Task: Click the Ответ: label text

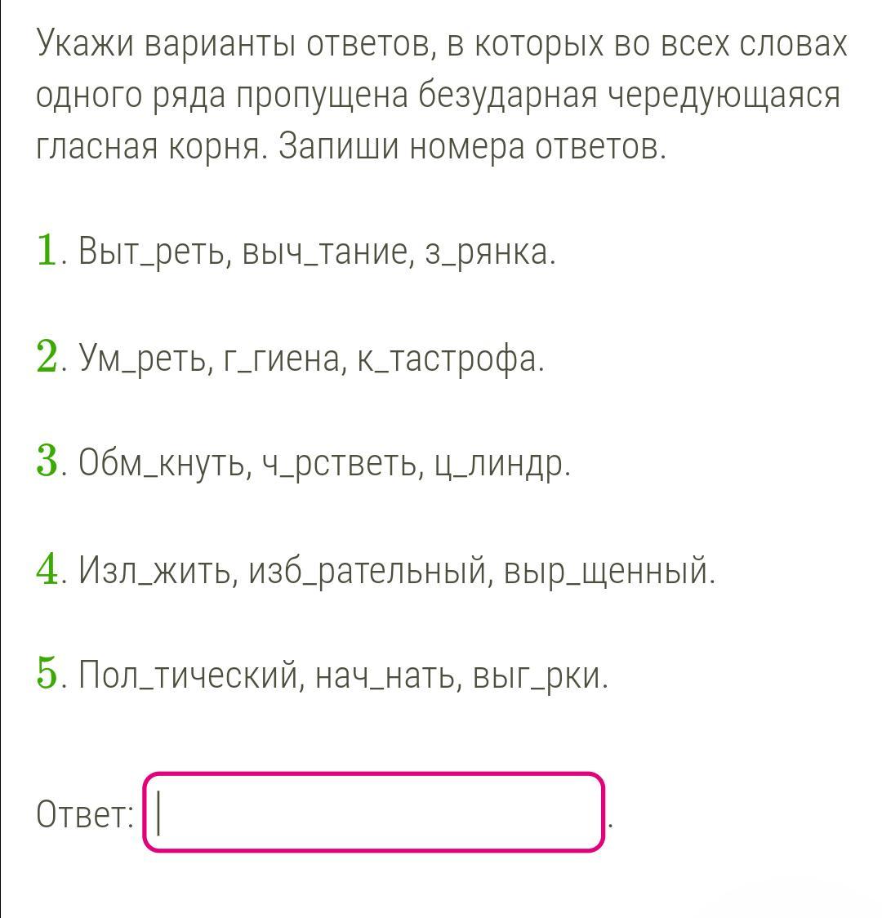Action: point(86,813)
